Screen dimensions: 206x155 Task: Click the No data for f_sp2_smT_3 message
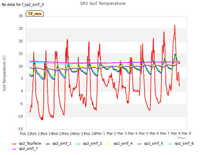23,5
